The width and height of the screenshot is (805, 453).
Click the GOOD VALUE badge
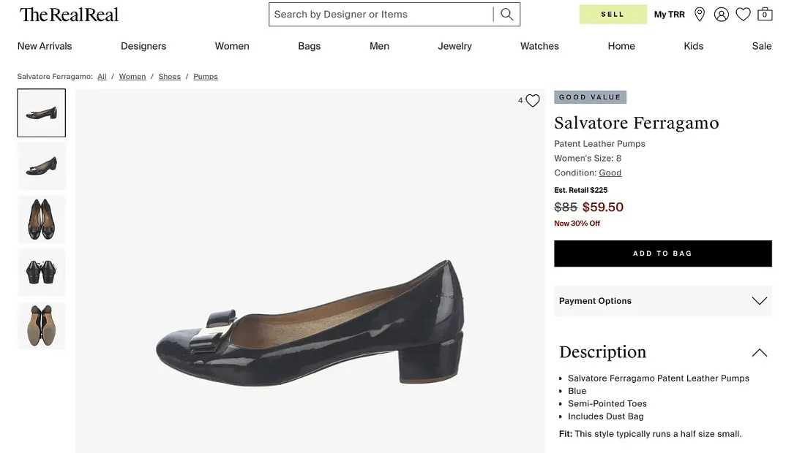[x=590, y=97]
